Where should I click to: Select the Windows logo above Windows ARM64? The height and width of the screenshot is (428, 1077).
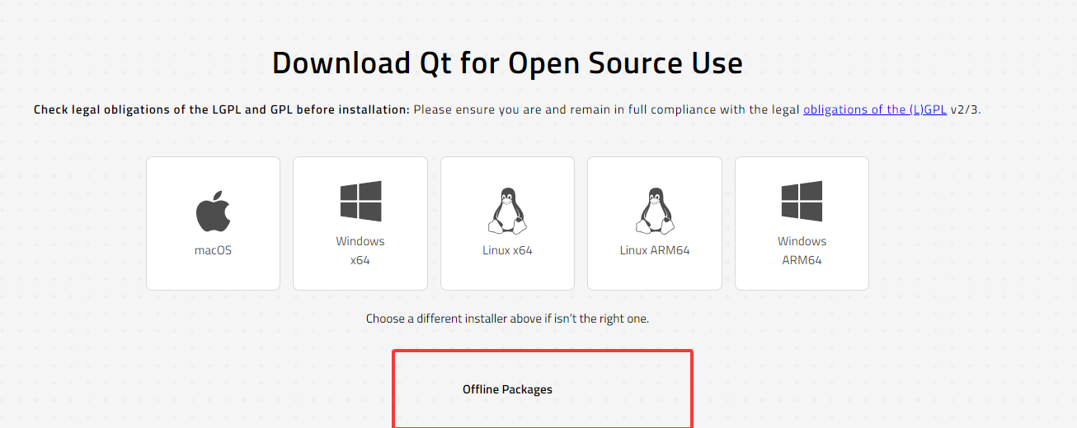[802, 202]
